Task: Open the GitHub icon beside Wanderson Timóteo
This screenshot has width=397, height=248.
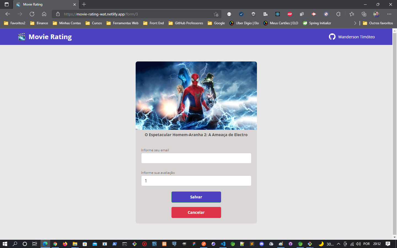Action: point(332,37)
